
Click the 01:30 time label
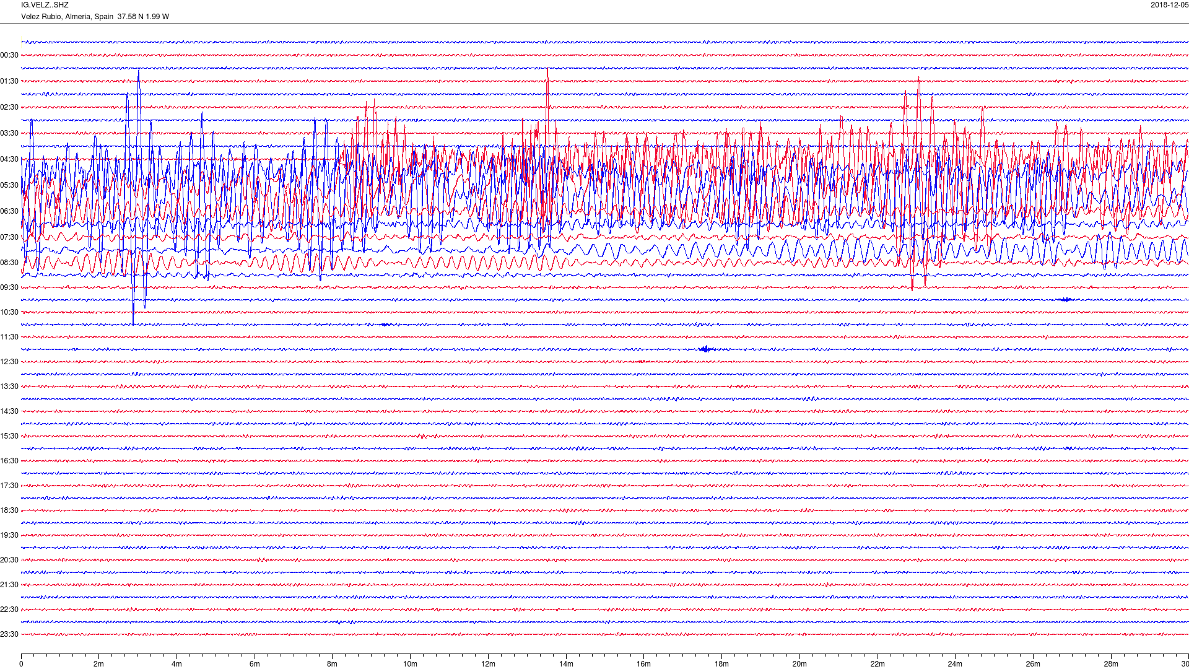pyautogui.click(x=9, y=81)
